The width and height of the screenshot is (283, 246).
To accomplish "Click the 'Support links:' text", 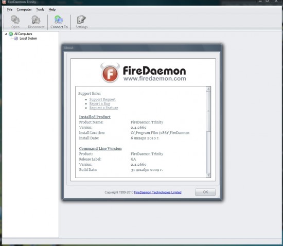I will coord(90,94).
